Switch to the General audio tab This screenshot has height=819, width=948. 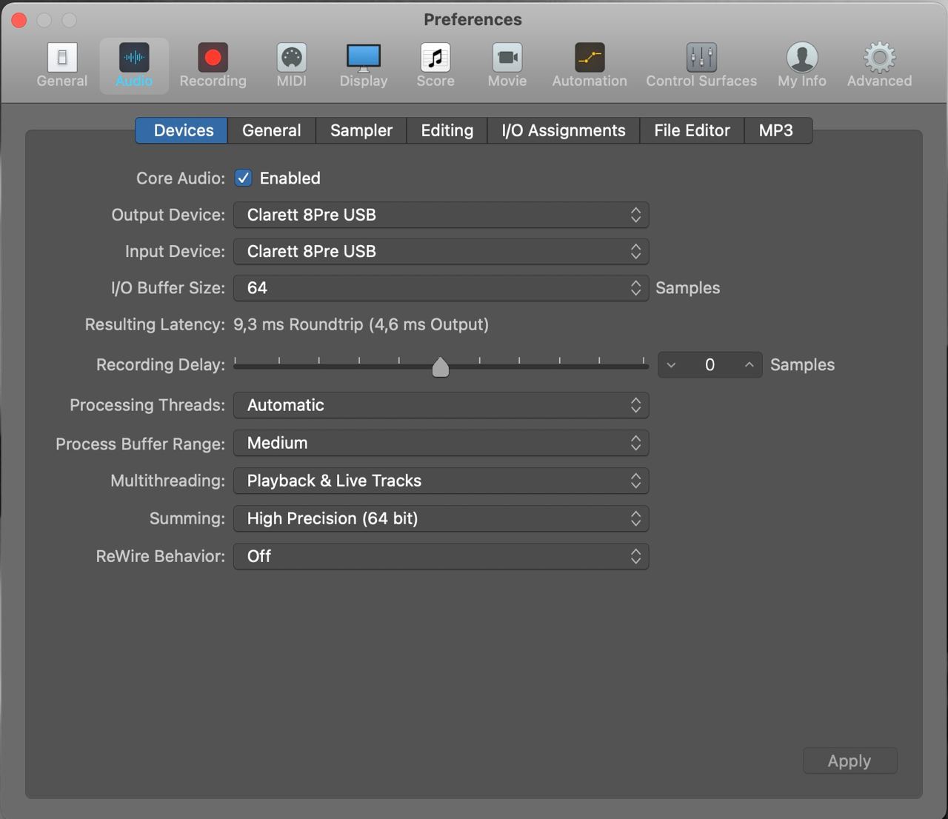[272, 130]
